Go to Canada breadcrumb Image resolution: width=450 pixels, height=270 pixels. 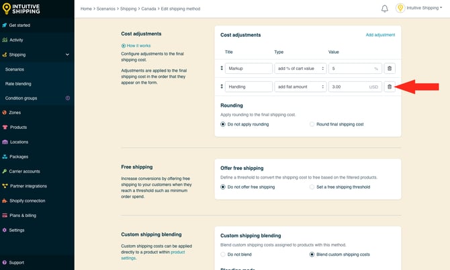[x=148, y=9]
